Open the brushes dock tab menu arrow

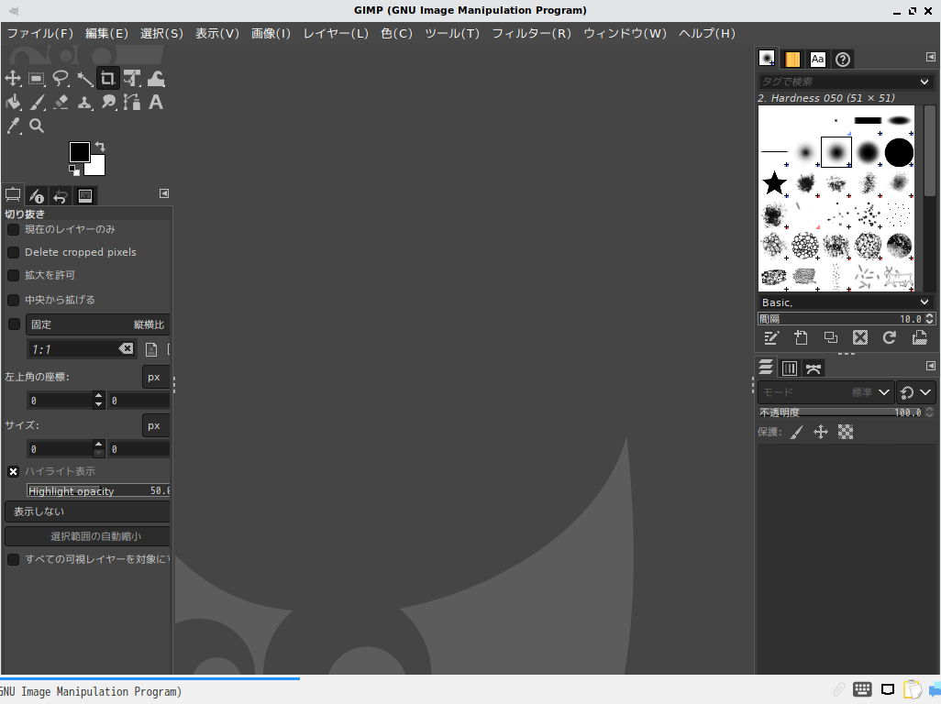[931, 57]
